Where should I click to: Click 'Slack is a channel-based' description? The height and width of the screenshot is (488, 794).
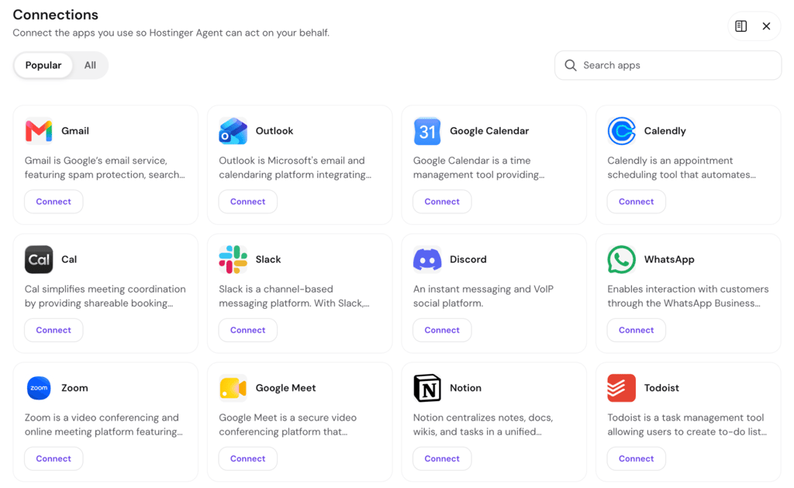click(x=294, y=296)
